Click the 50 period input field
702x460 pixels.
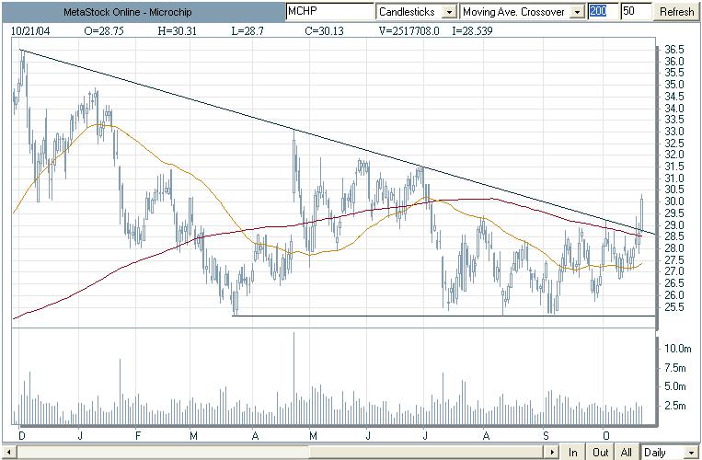click(636, 12)
